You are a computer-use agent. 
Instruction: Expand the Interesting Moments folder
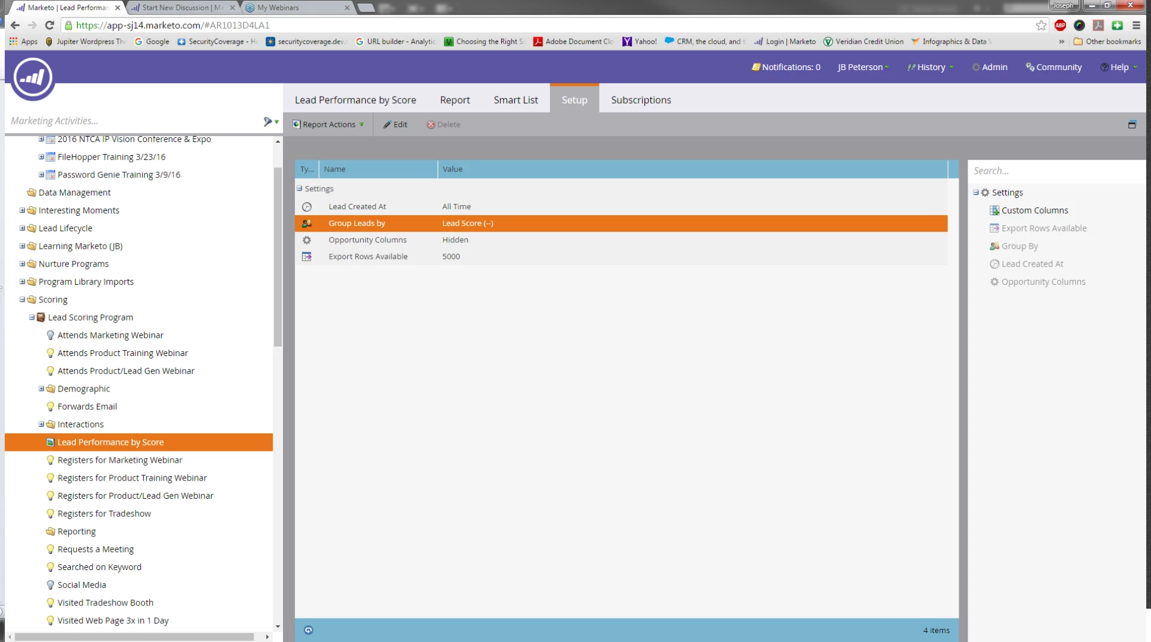pos(22,210)
